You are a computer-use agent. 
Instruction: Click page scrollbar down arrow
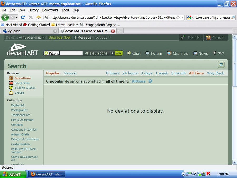click(235, 162)
